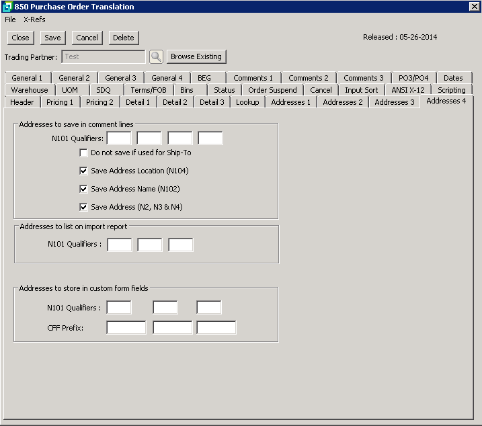This screenshot has width=482, height=426.
Task: Open the Terms/FOB tab
Action: tap(149, 90)
